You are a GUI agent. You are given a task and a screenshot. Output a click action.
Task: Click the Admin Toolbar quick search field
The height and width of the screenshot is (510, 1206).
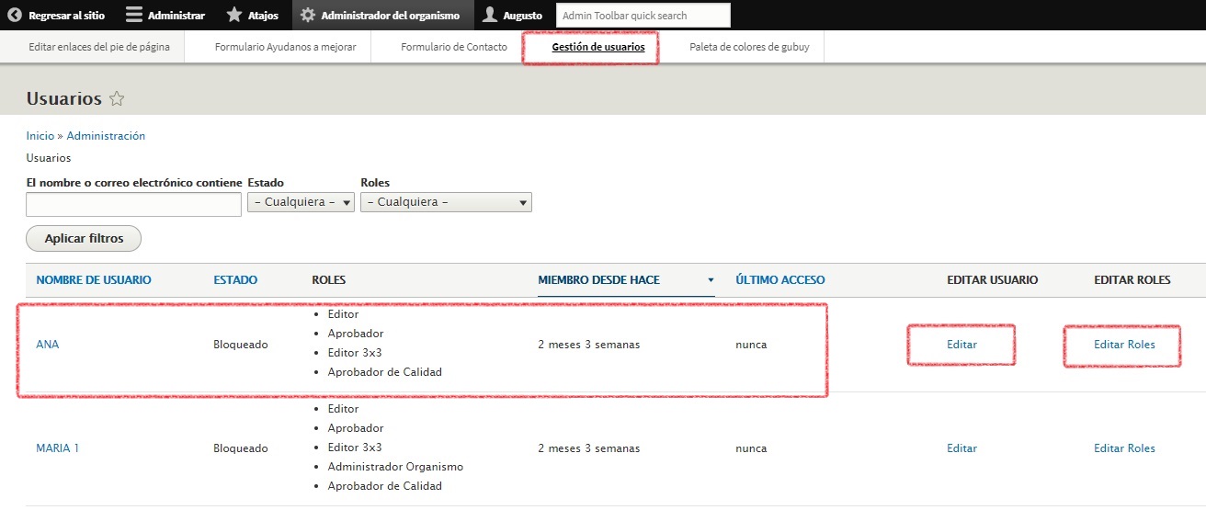643,16
